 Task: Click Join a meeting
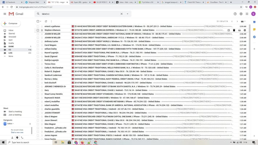pos(15,115)
